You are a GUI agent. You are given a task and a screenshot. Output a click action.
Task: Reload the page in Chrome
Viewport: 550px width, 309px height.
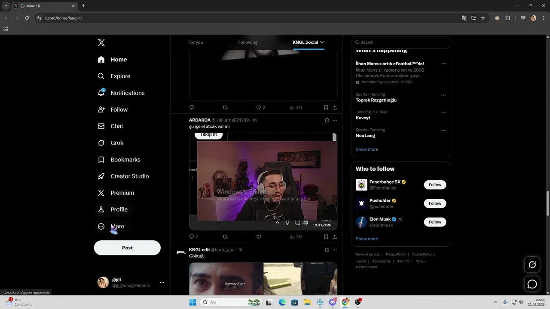(x=27, y=18)
